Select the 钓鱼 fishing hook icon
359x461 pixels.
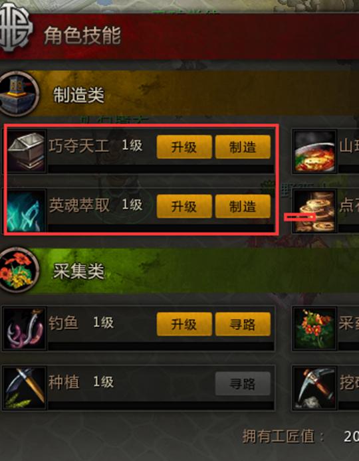point(25,328)
